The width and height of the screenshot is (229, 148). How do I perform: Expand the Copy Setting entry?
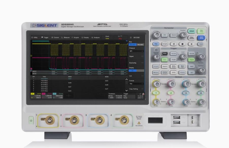(x=136, y=89)
